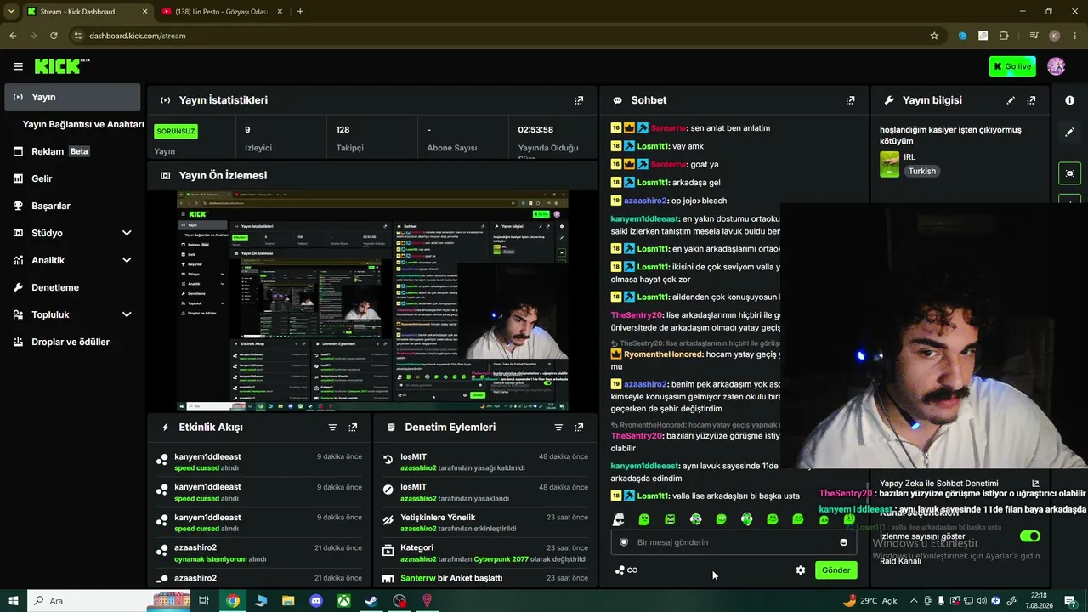
Task: Click the Kick logo
Action: pyautogui.click(x=61, y=66)
